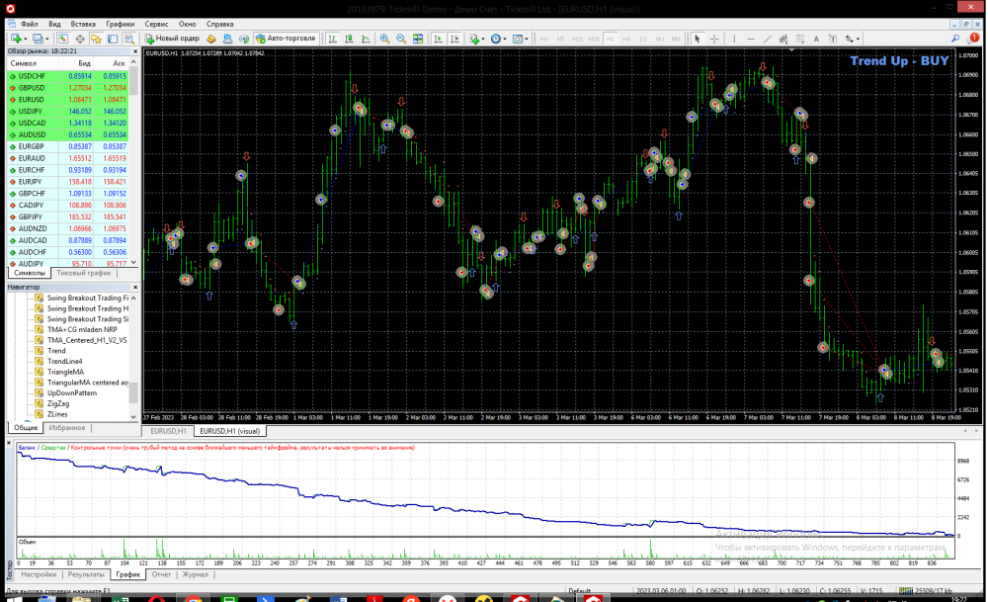
Task: Toggle the Navigator panel from toolbar
Action: tap(97, 39)
